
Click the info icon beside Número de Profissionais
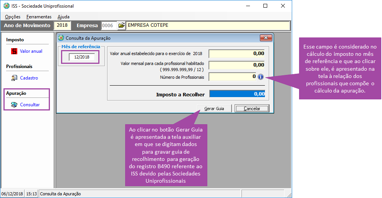pos(261,77)
